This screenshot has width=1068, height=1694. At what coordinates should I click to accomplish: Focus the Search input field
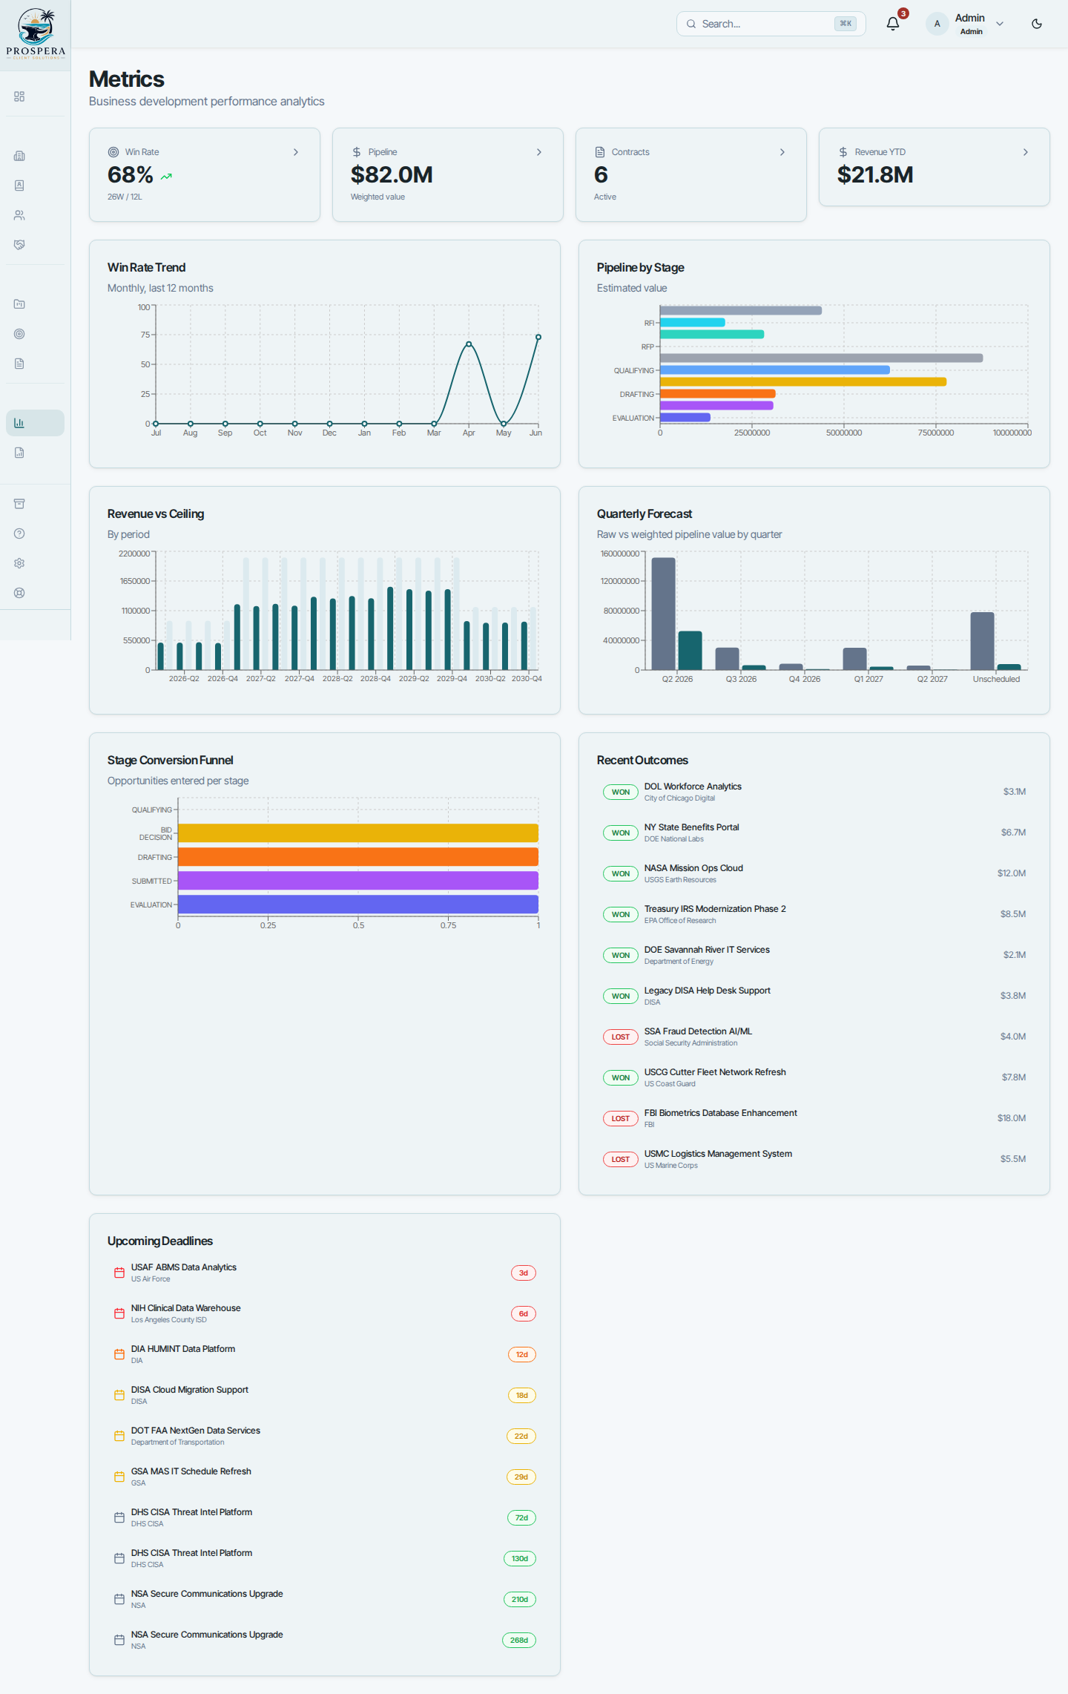click(x=771, y=24)
